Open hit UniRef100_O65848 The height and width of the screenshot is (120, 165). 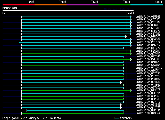148,17
